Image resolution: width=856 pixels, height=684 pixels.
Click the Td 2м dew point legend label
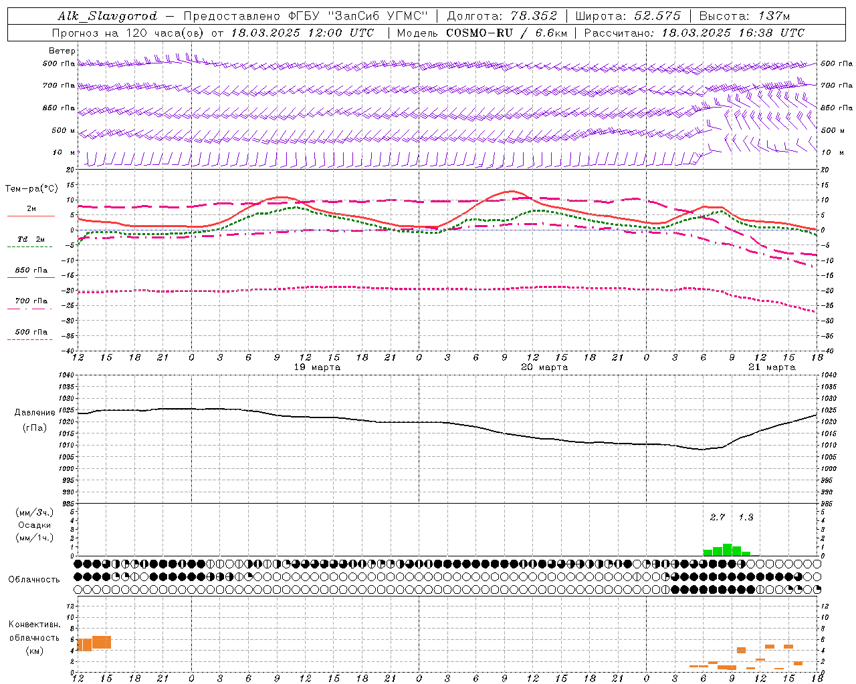pyautogui.click(x=31, y=239)
